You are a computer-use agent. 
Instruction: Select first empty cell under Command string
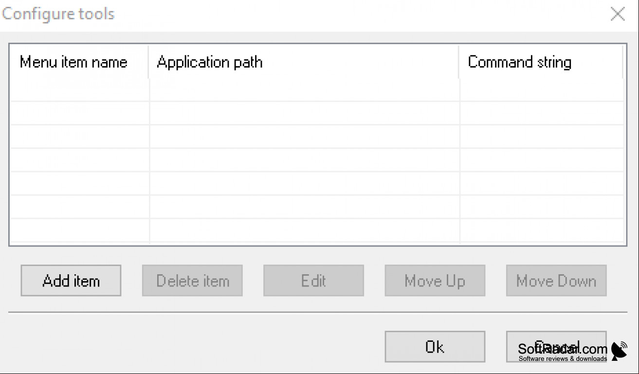click(542, 90)
